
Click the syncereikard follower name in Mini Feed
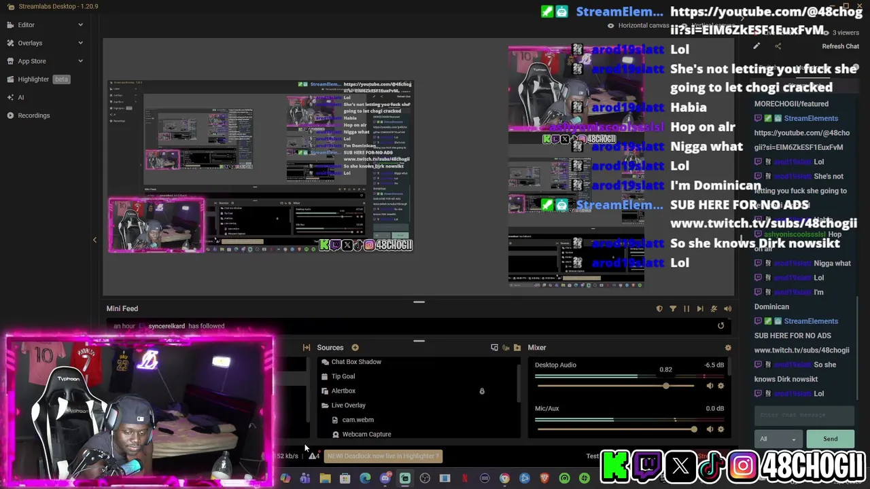pos(167,326)
